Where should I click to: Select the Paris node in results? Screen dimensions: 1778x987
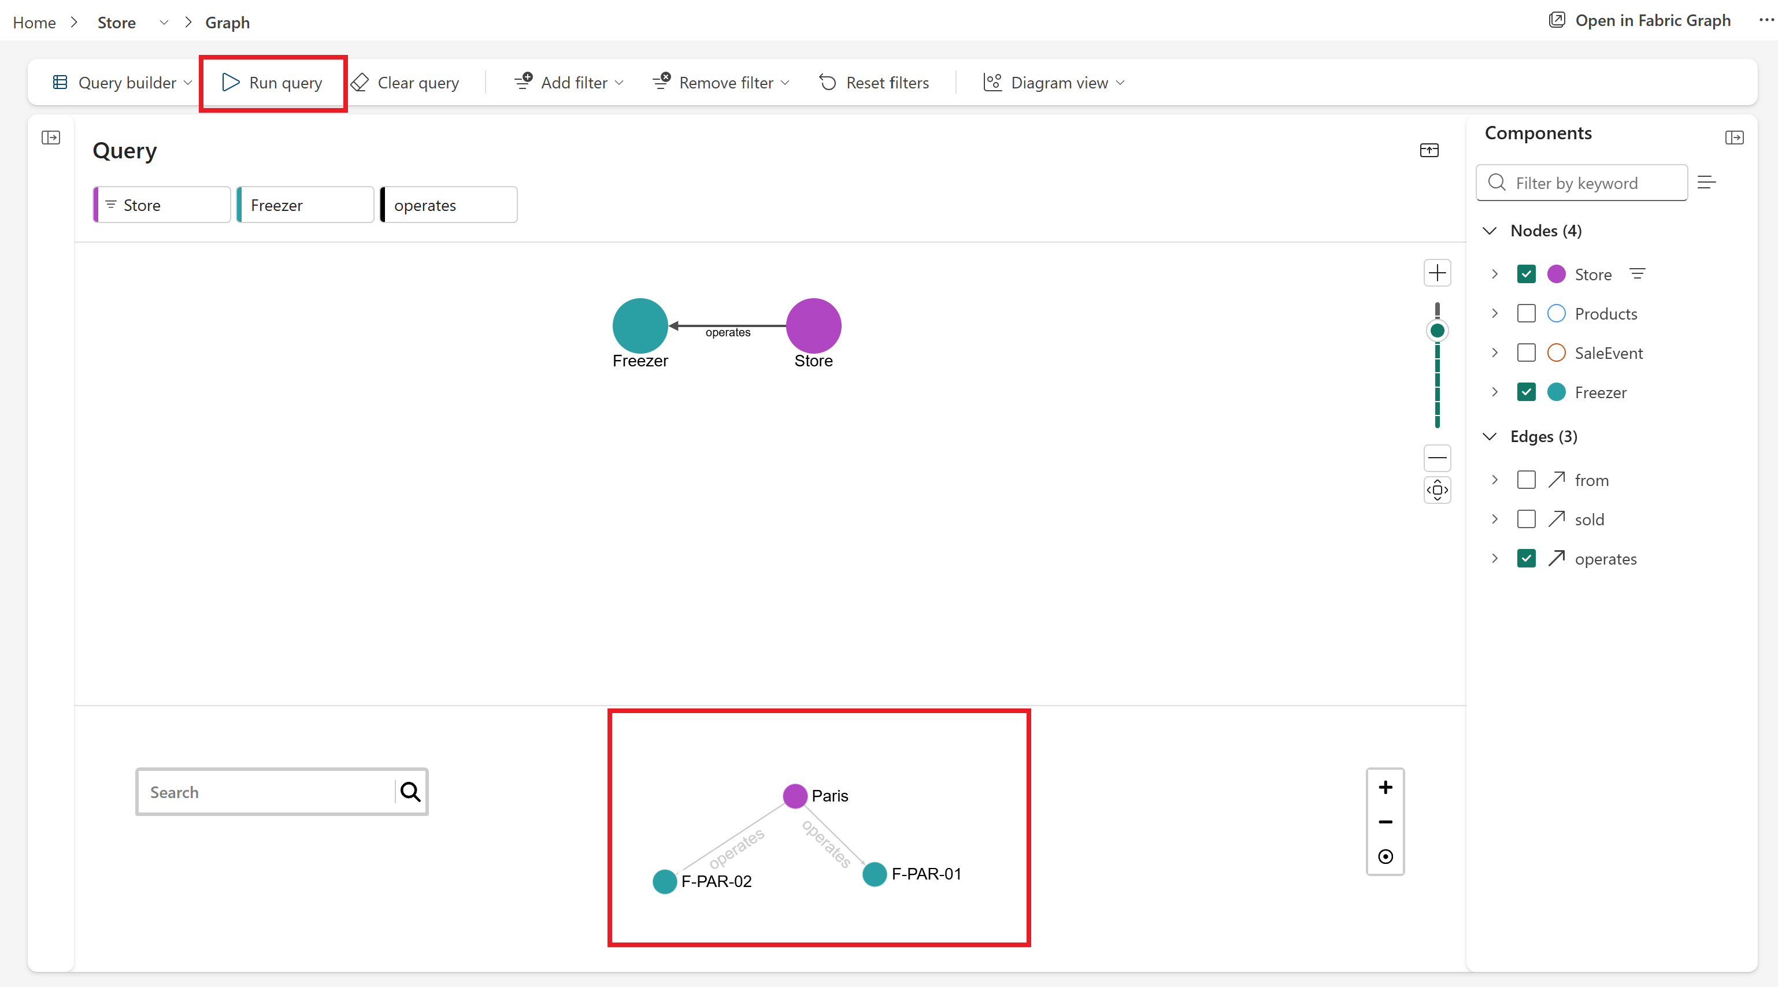(x=795, y=796)
